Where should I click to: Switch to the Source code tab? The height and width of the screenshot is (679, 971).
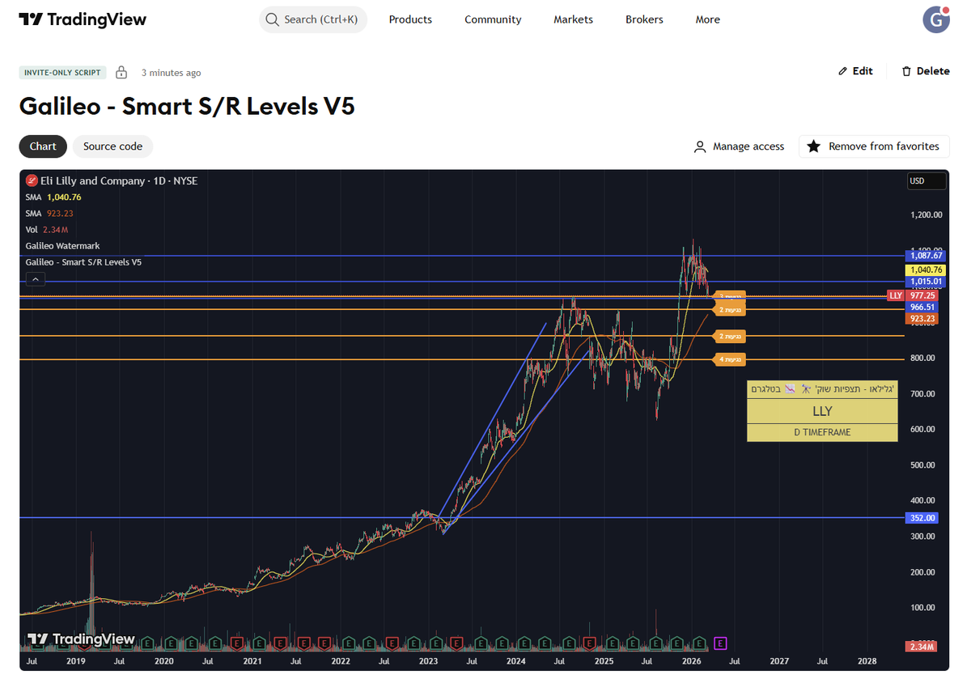pyautogui.click(x=112, y=146)
